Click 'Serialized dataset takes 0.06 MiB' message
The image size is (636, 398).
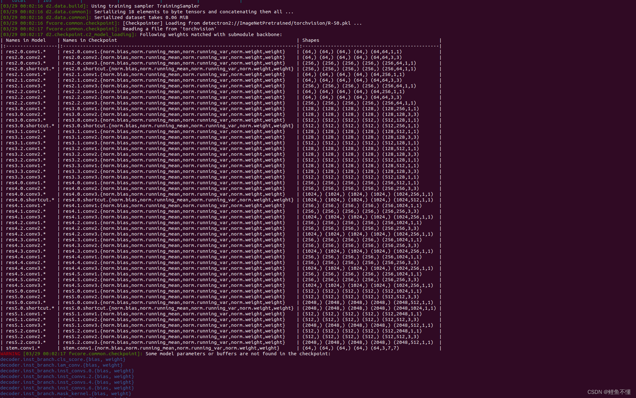[141, 17]
